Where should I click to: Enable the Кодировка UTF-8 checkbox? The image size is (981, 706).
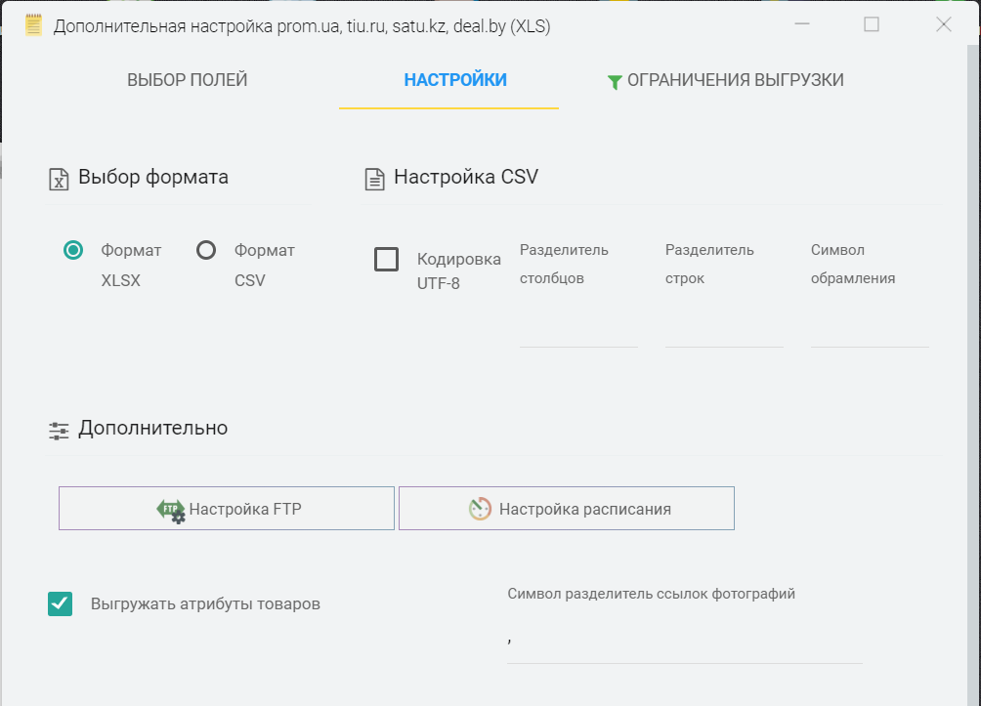coord(387,260)
